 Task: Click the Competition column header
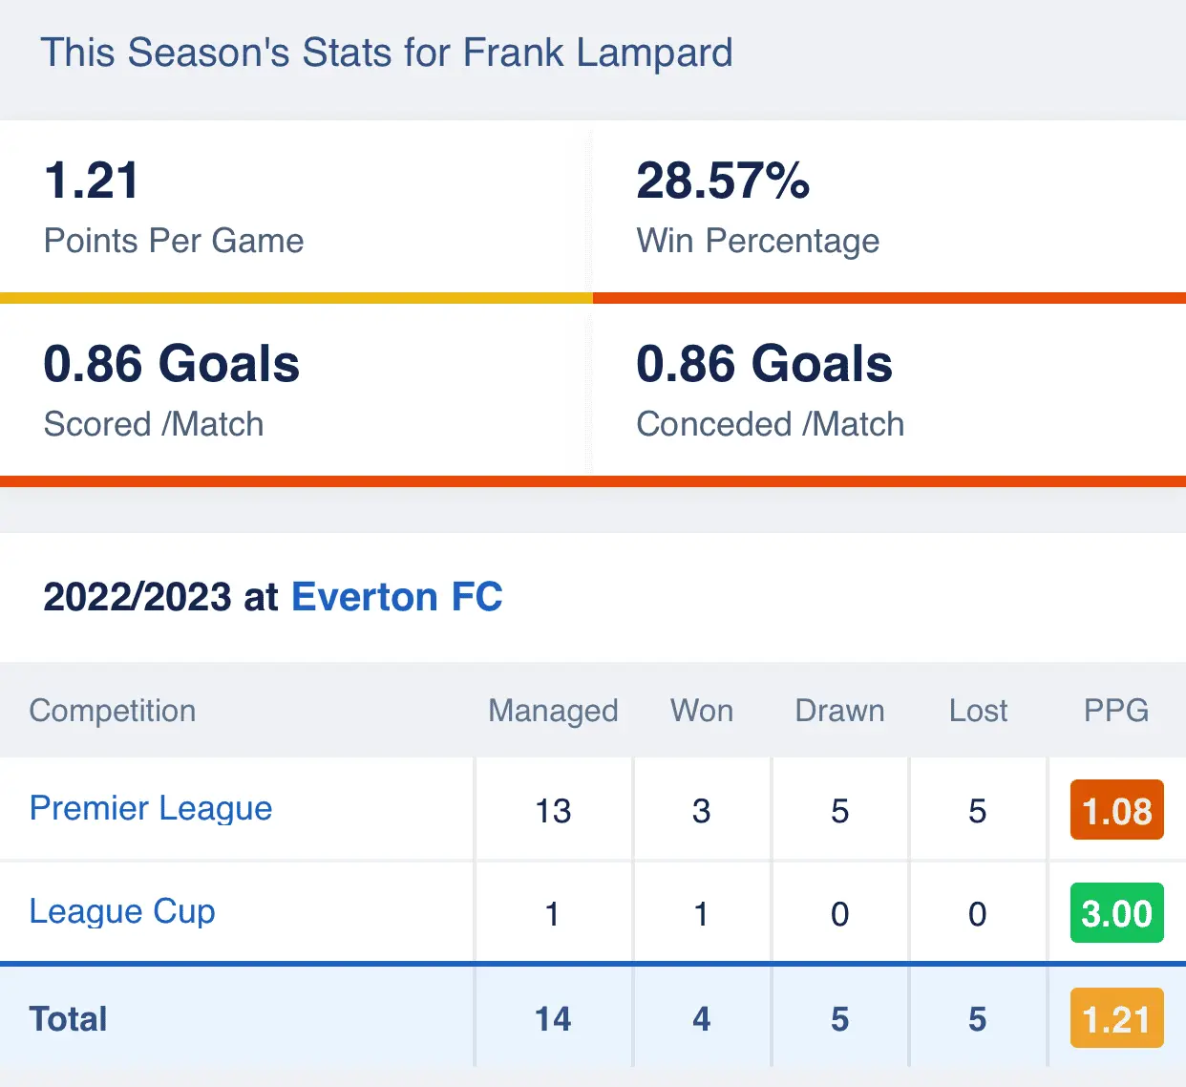113,711
